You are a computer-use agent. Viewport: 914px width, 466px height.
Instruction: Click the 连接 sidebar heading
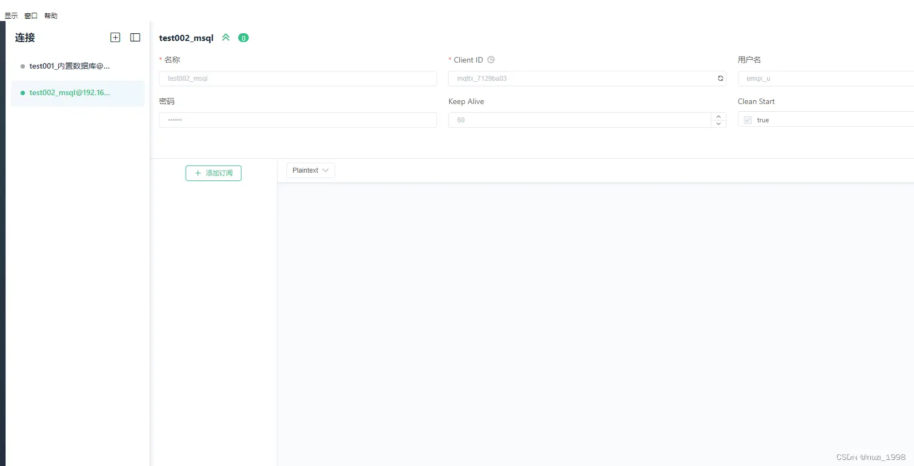click(x=25, y=38)
